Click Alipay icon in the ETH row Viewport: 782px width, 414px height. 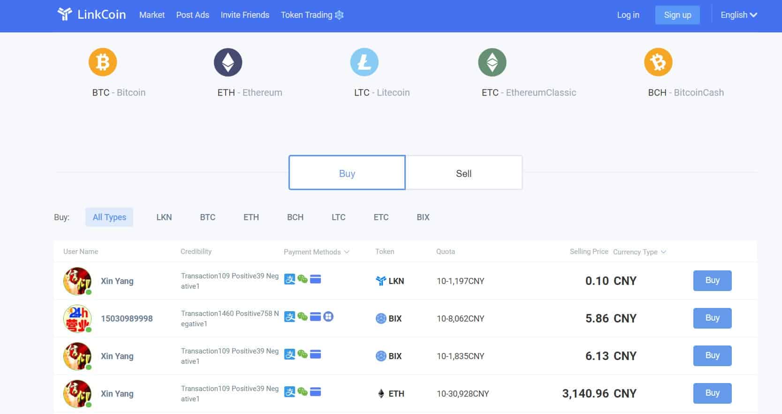[290, 392]
